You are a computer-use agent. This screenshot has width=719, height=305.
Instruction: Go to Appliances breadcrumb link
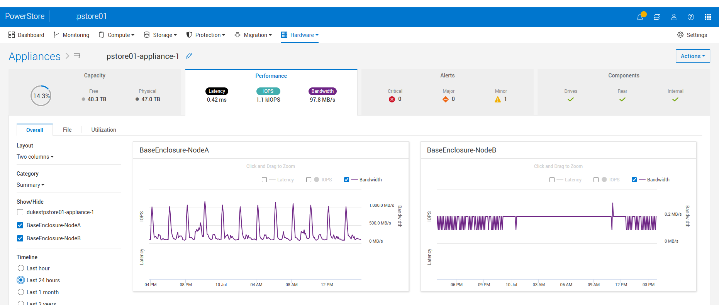click(x=35, y=56)
